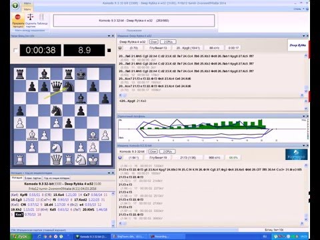Open the clock panel dropdown arrow

point(109,36)
